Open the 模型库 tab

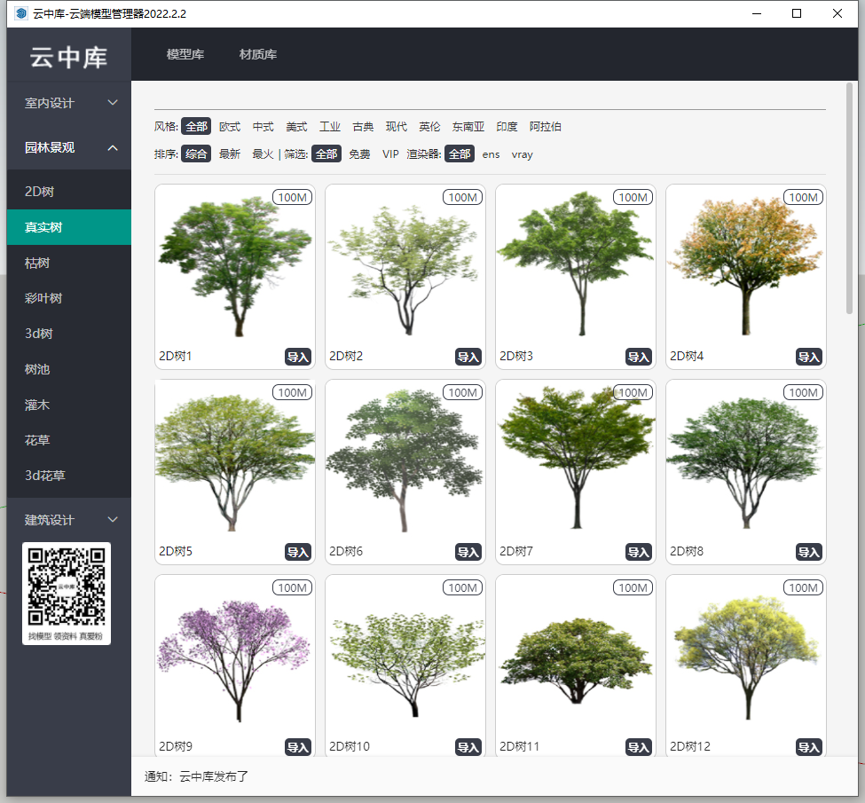185,54
